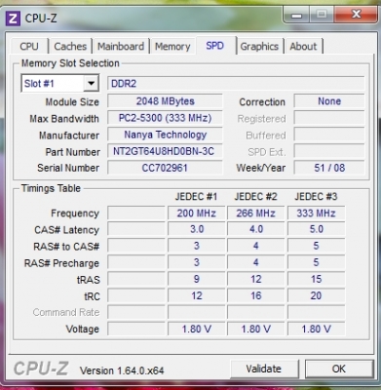This screenshot has height=390, width=381.
Task: Click the empty Buffered field
Action: pyautogui.click(x=329, y=135)
